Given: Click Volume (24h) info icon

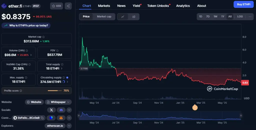Looking at the screenshot, I should tap(27, 51).
